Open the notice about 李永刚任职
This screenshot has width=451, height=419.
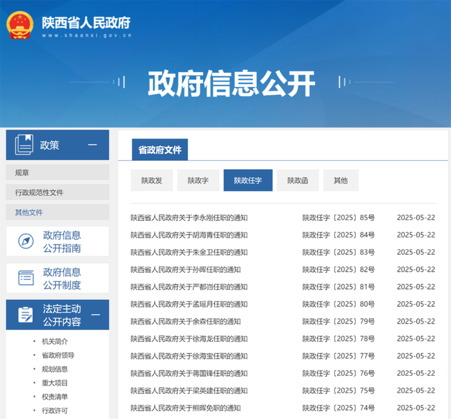point(189,218)
